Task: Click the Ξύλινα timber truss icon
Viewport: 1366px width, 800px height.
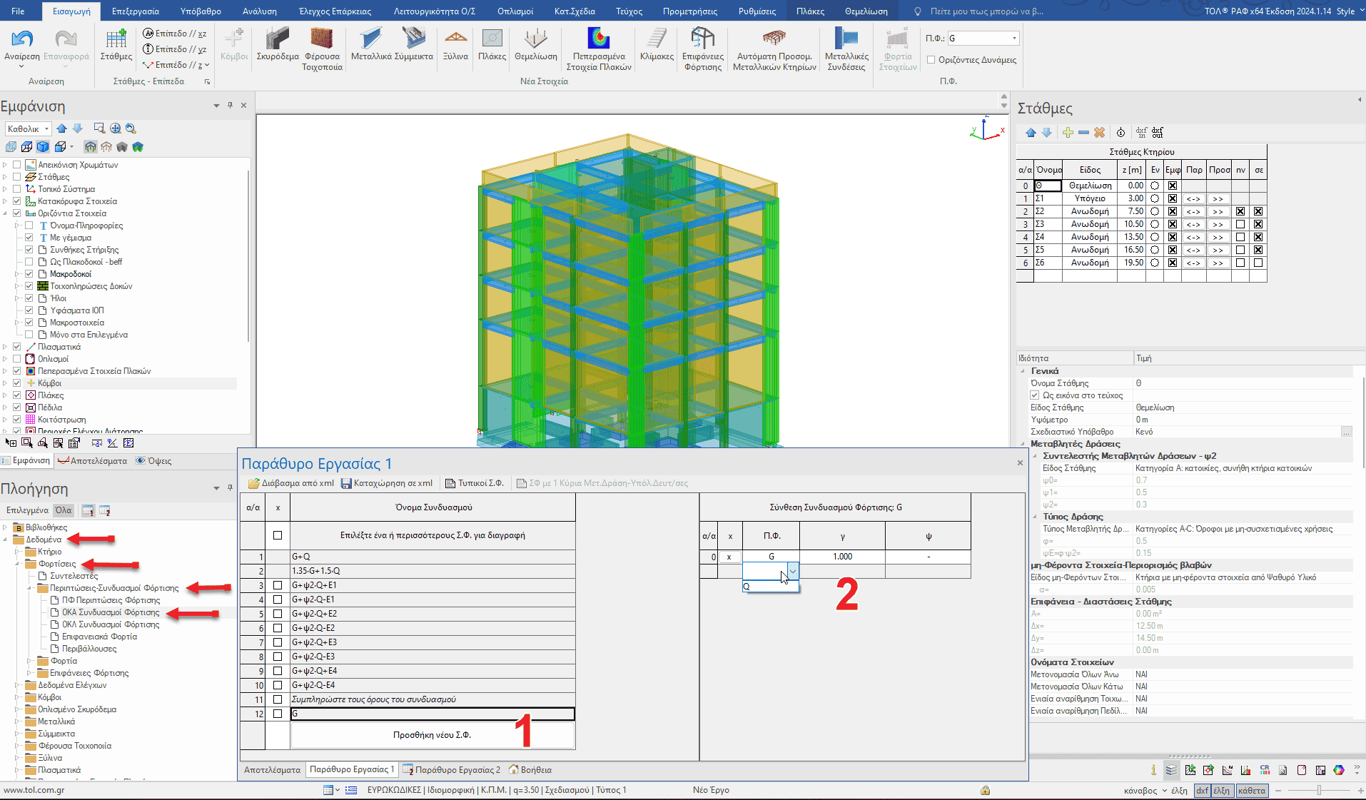Action: click(455, 39)
